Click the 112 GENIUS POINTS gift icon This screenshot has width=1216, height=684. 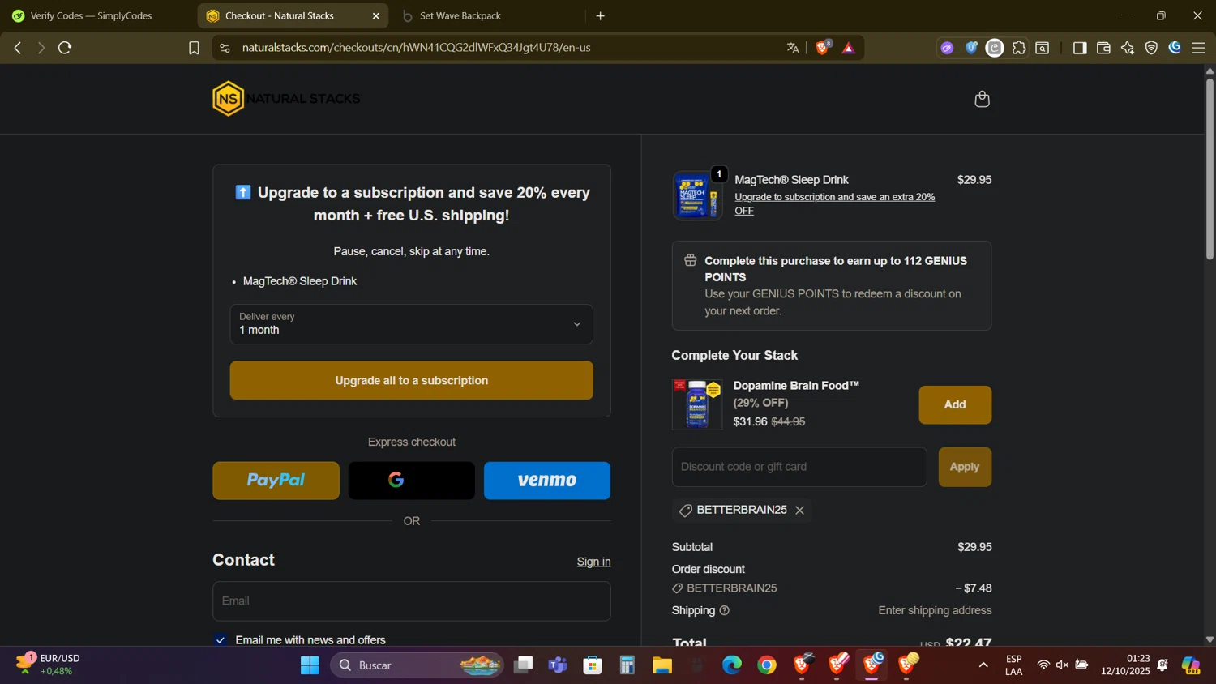click(x=691, y=260)
